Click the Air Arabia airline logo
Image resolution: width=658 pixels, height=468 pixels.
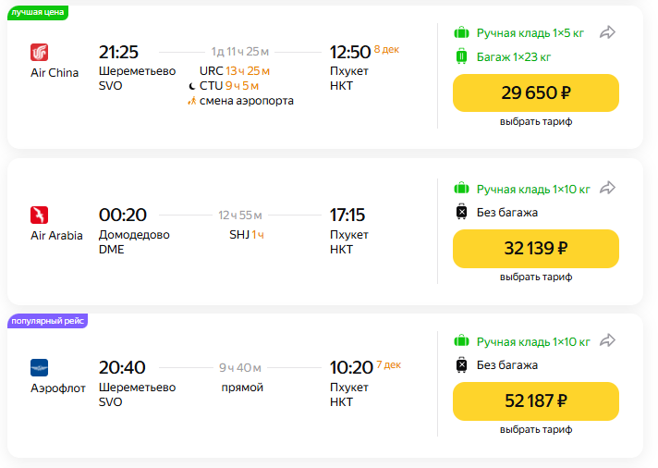pyautogui.click(x=39, y=215)
